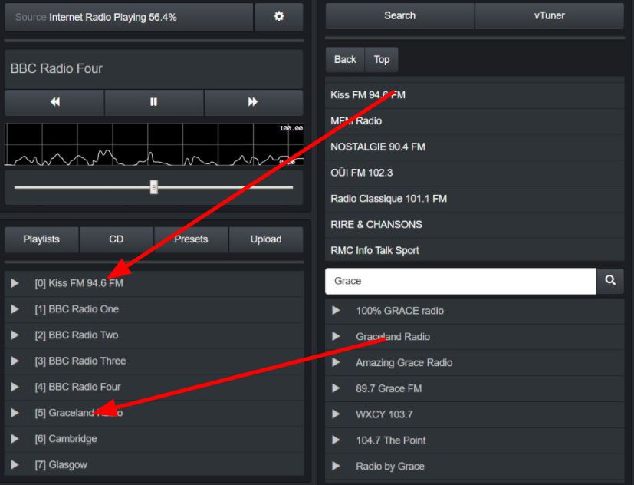634x485 pixels.
Task: Click the Back button
Action: [x=345, y=60]
